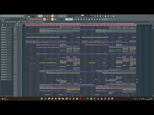Image resolution: width=154 pixels, height=115 pixels.
Task: Select the Playlist Playback speaker tool
Action: tap(20, 22)
